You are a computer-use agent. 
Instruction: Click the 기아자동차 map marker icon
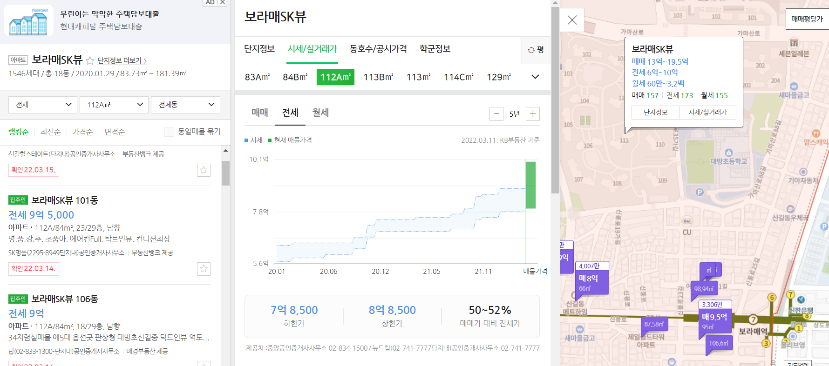coord(803,172)
